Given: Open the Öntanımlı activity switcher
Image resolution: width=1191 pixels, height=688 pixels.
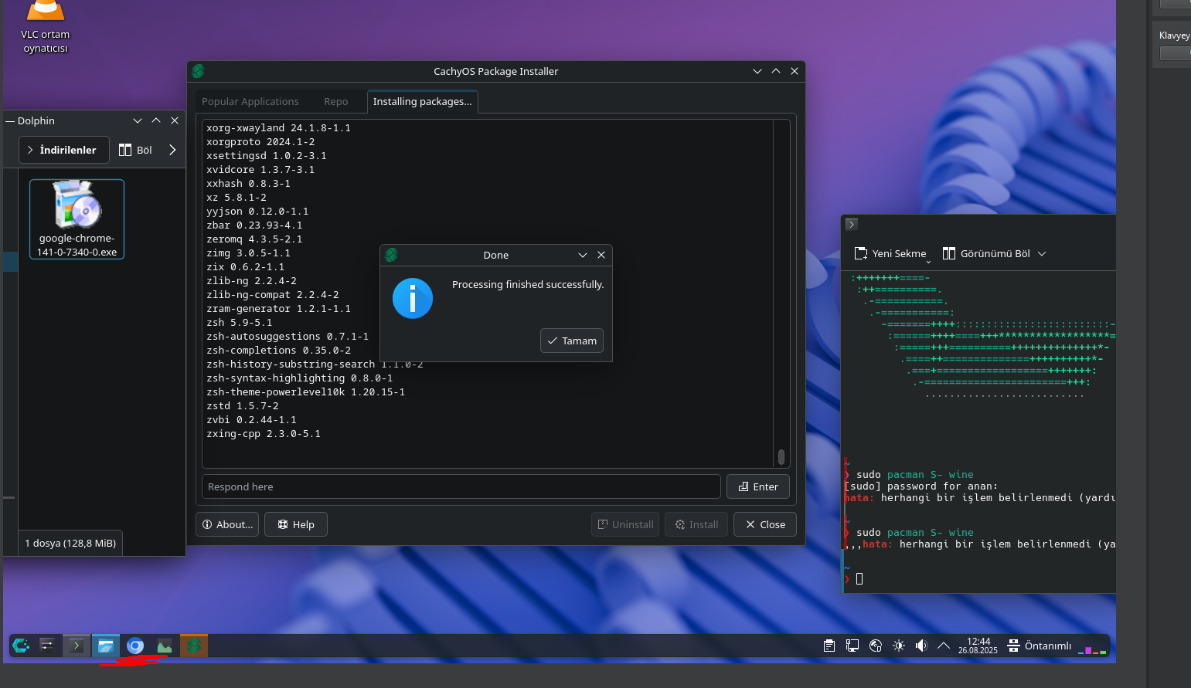Looking at the screenshot, I should point(1040,646).
